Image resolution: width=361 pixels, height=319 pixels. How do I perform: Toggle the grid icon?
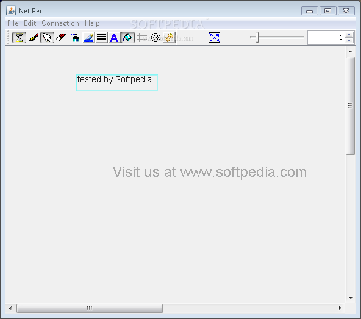click(x=141, y=38)
